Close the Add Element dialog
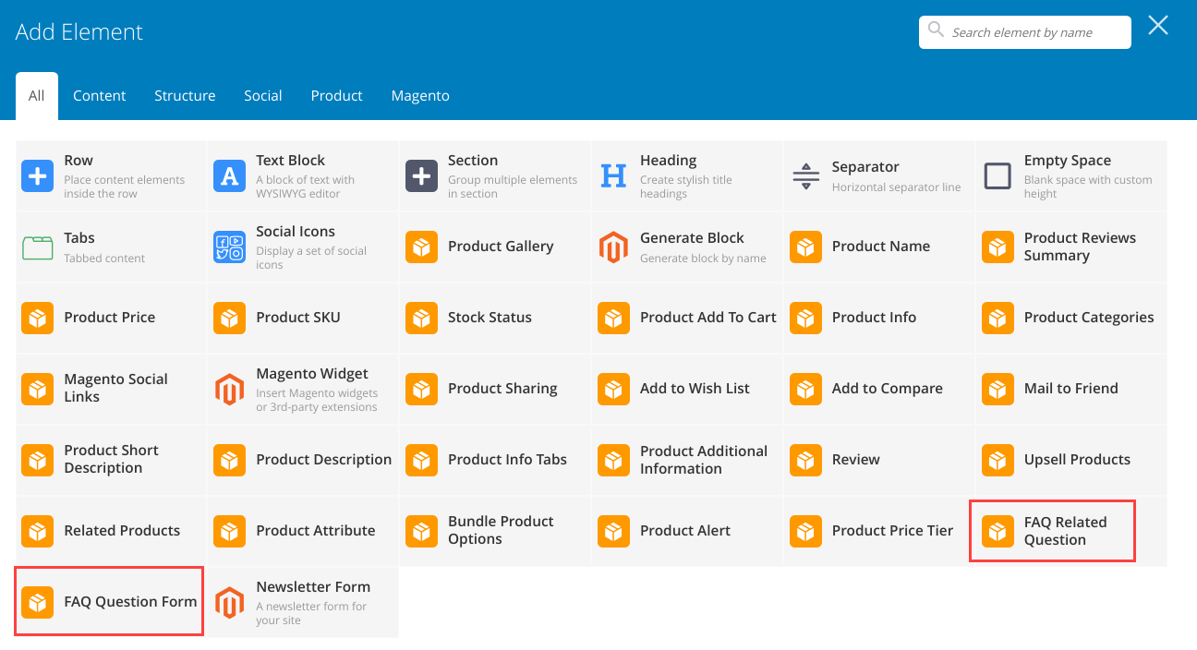 1157,25
